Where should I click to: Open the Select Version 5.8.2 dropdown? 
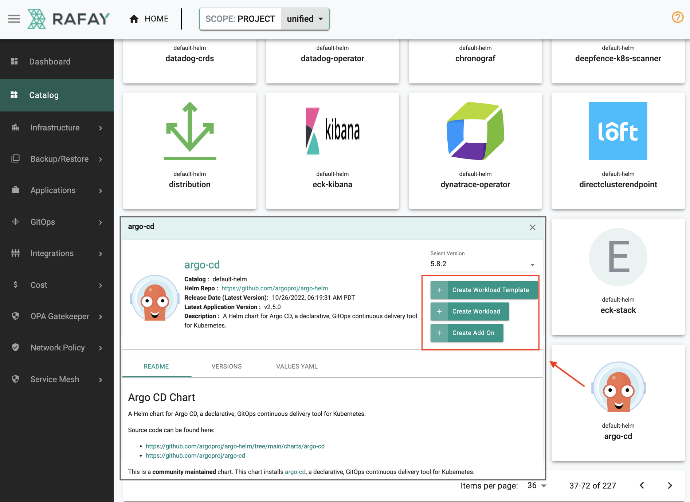coord(483,264)
